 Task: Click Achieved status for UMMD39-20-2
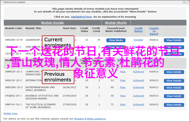[x=138, y=72]
